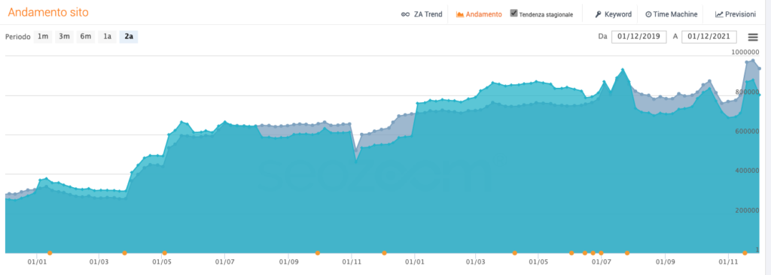
Task: Switch to the Andamento chart tab
Action: click(x=479, y=14)
